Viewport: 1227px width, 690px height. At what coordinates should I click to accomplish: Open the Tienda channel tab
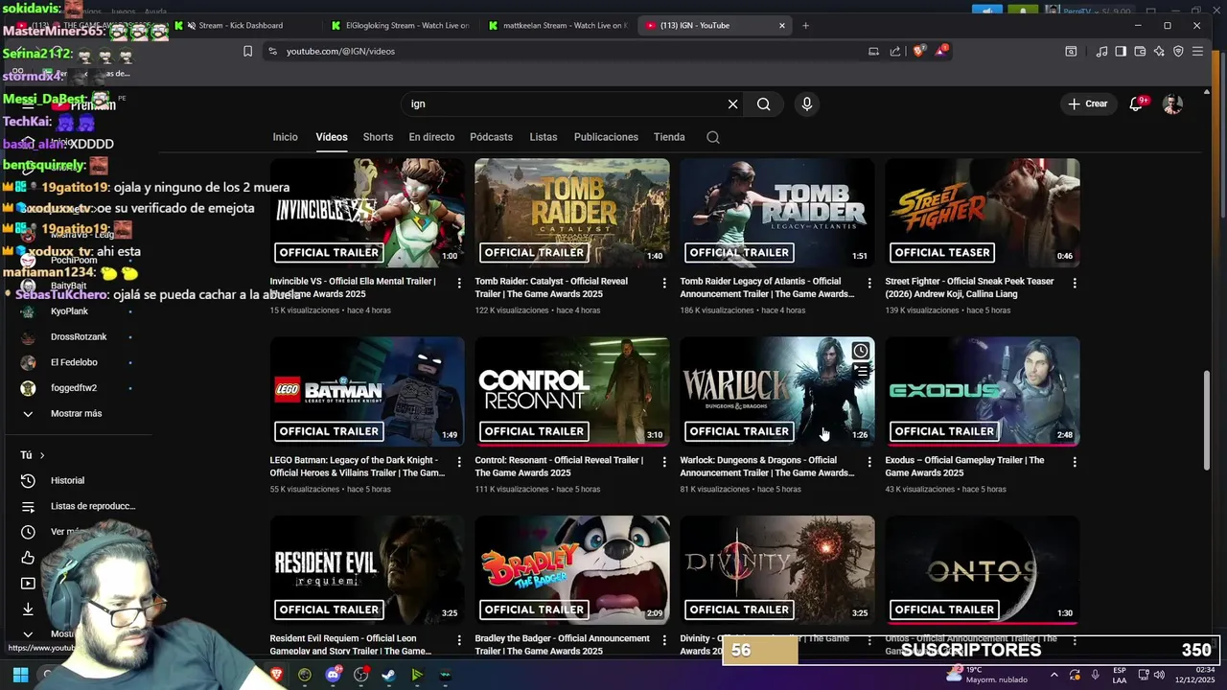(669, 137)
